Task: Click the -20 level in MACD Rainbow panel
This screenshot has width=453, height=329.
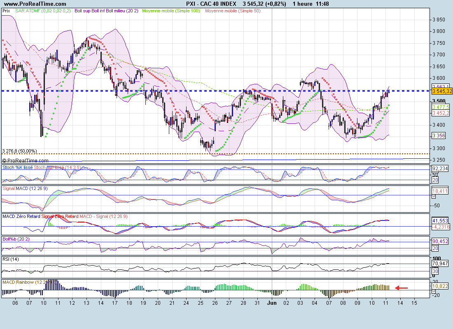Action: (x=436, y=295)
